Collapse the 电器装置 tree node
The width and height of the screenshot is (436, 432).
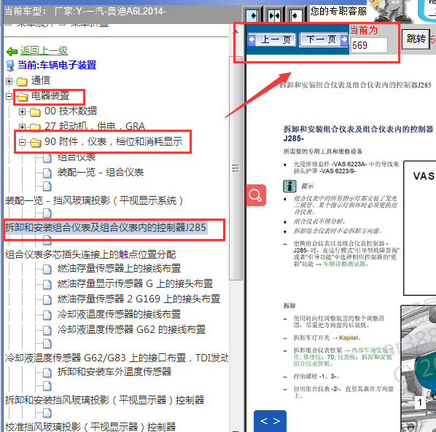pyautogui.click(x=9, y=96)
